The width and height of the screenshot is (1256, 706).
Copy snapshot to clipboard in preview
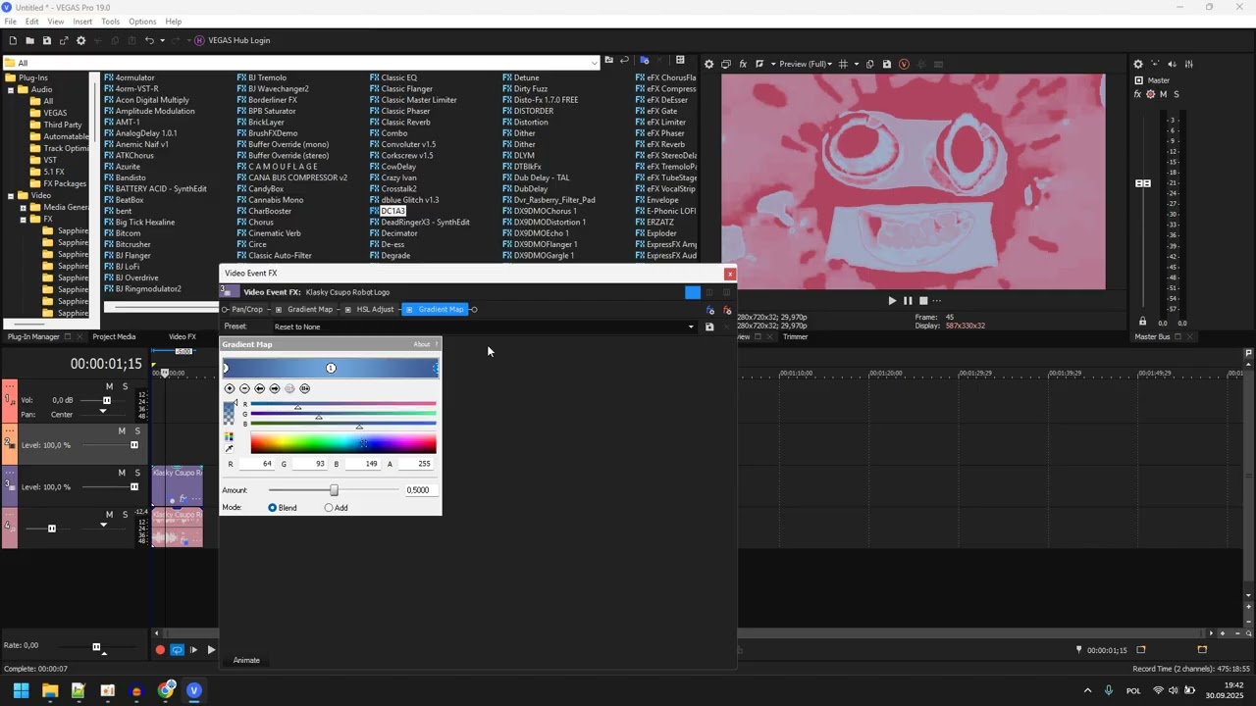coord(870,64)
